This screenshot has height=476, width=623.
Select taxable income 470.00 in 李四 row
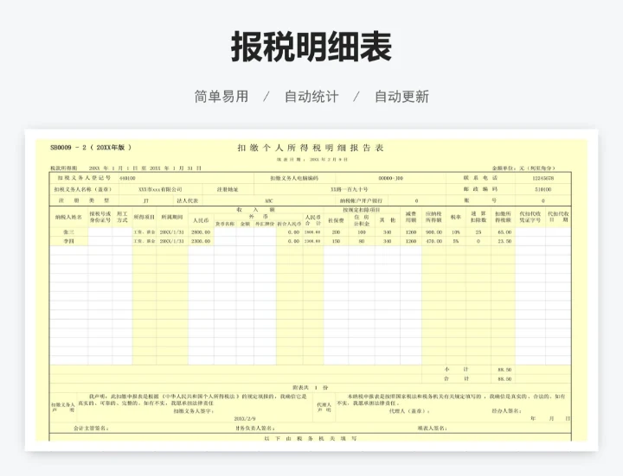[x=434, y=241]
